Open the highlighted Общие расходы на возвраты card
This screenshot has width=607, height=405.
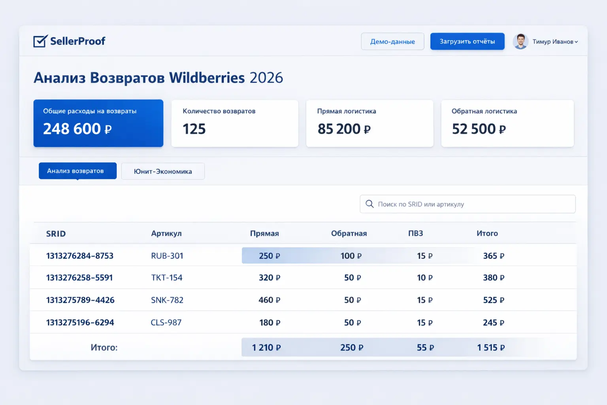[x=98, y=123]
